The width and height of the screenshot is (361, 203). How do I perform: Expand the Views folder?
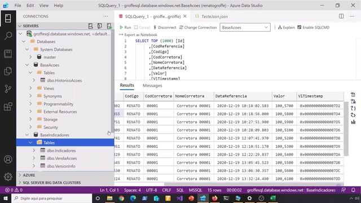tap(30, 88)
